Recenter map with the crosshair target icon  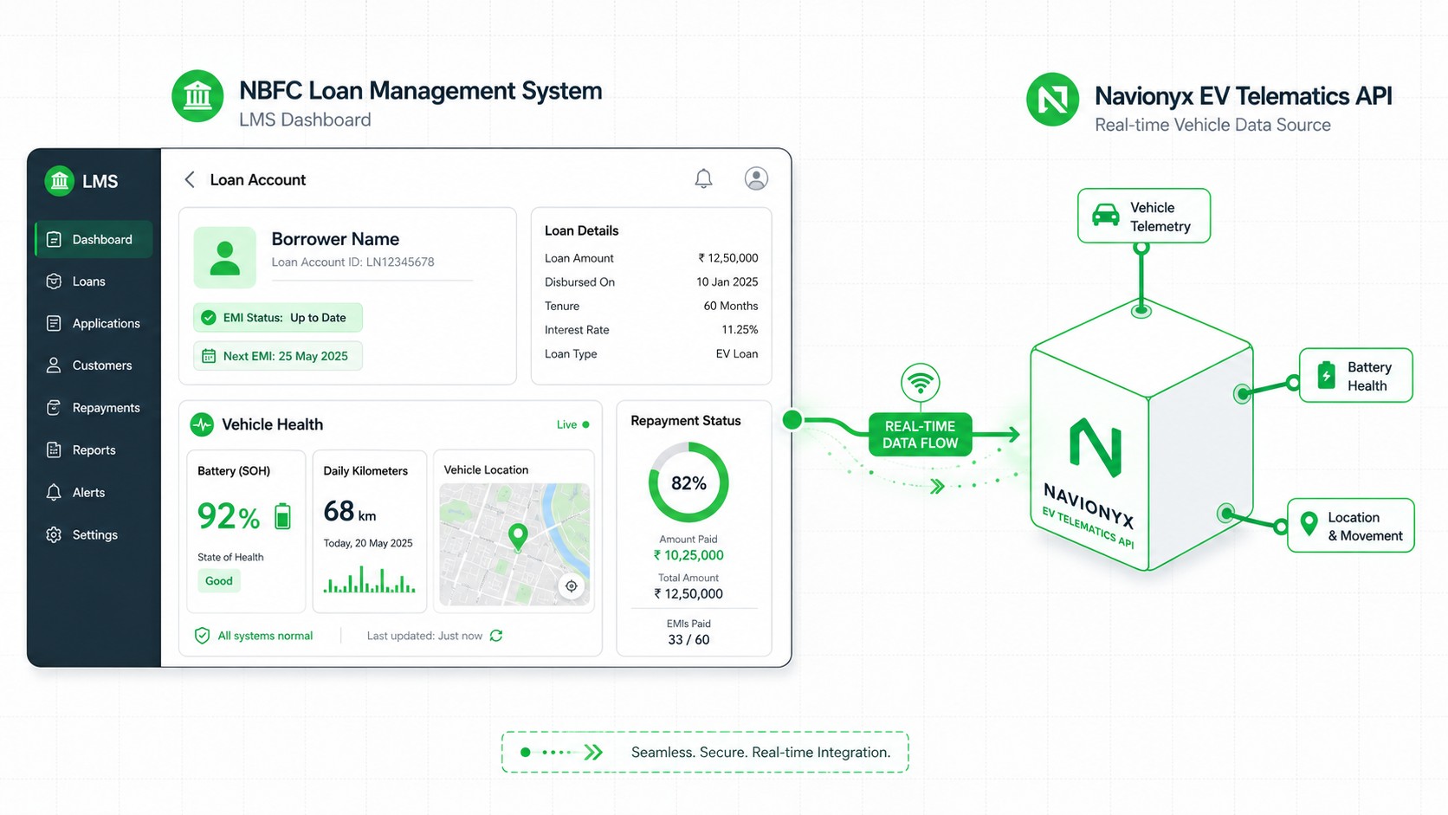[572, 586]
